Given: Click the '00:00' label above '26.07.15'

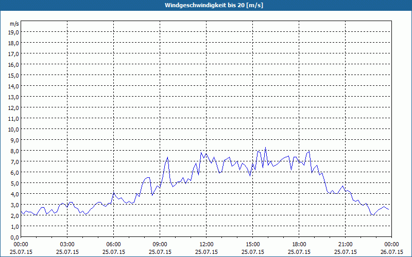Looking at the screenshot, I should pyautogui.click(x=391, y=245).
